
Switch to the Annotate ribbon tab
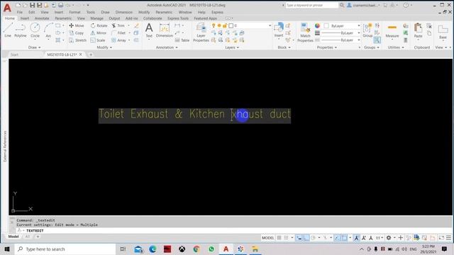pyautogui.click(x=42, y=18)
